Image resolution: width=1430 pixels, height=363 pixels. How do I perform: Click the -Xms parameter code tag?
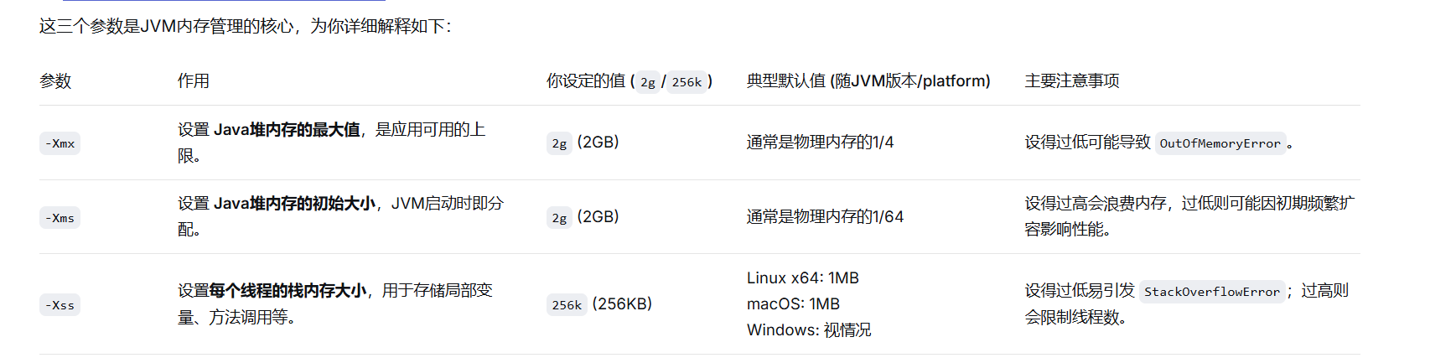[x=60, y=218]
